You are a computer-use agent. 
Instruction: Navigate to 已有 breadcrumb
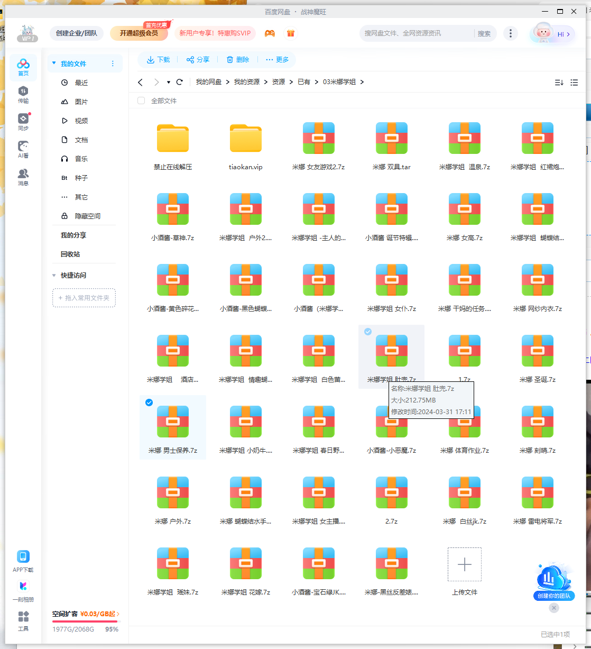[x=304, y=82]
